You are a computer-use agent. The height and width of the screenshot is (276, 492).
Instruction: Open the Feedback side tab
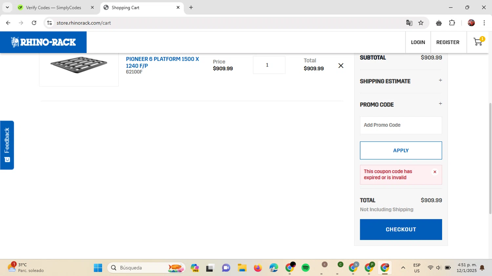pos(7,145)
